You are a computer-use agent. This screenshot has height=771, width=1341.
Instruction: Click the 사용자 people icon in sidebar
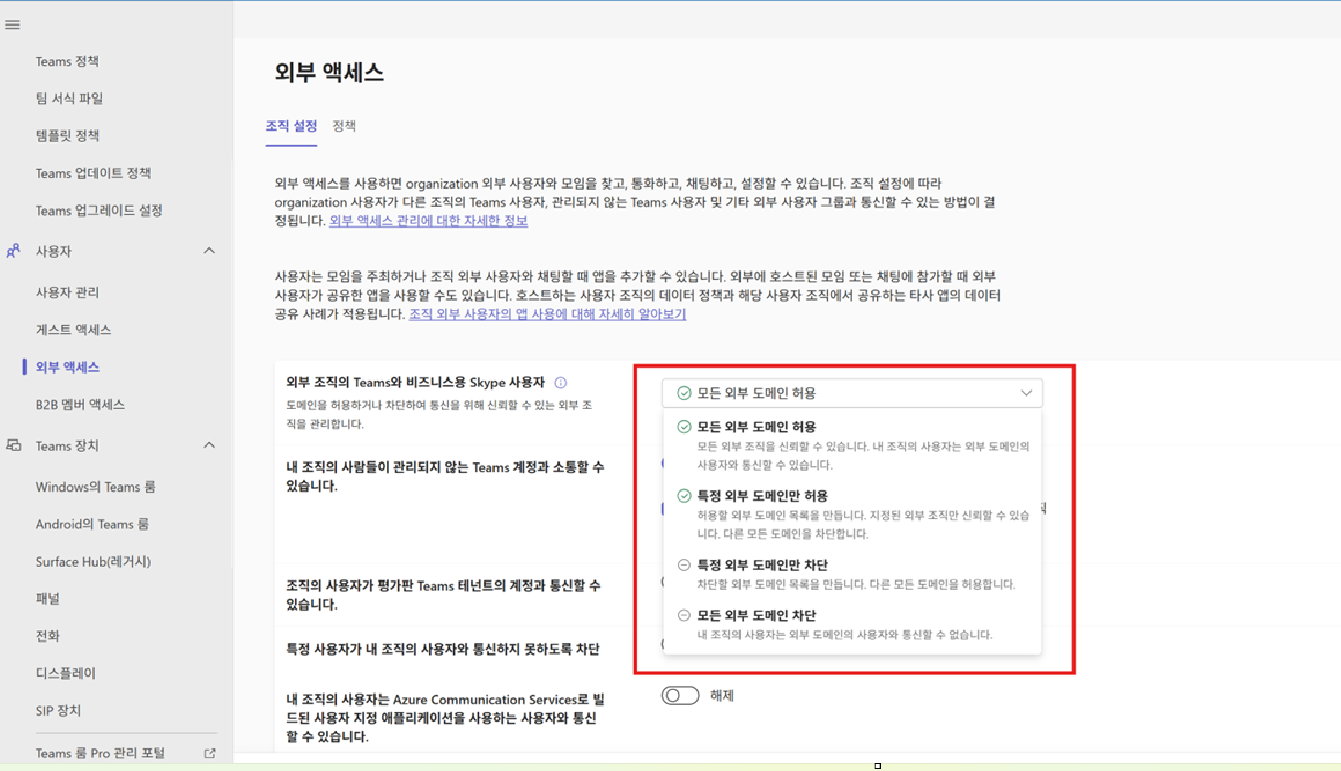[x=13, y=251]
